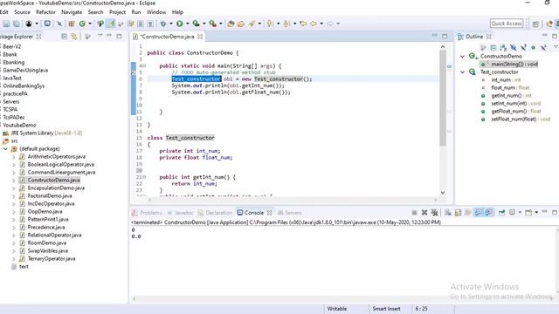Click the Open Task folder icon

click(x=241, y=24)
